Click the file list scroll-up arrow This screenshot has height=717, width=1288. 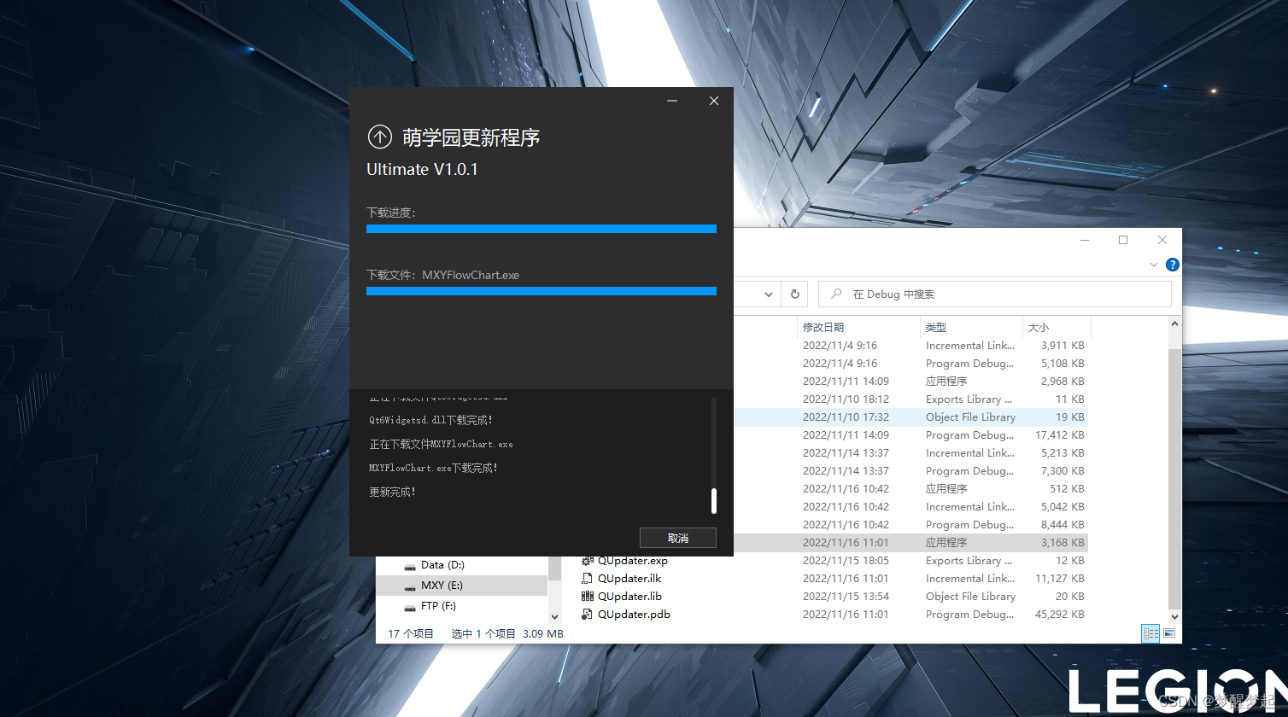(x=1175, y=324)
